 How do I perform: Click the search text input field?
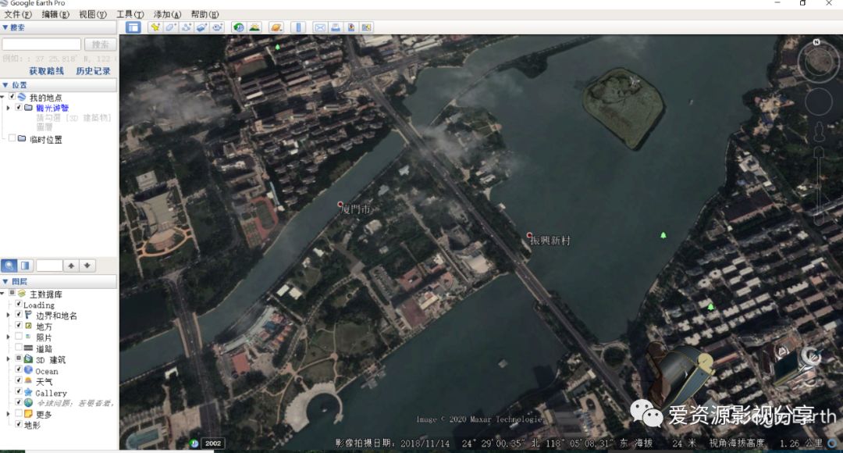click(41, 45)
